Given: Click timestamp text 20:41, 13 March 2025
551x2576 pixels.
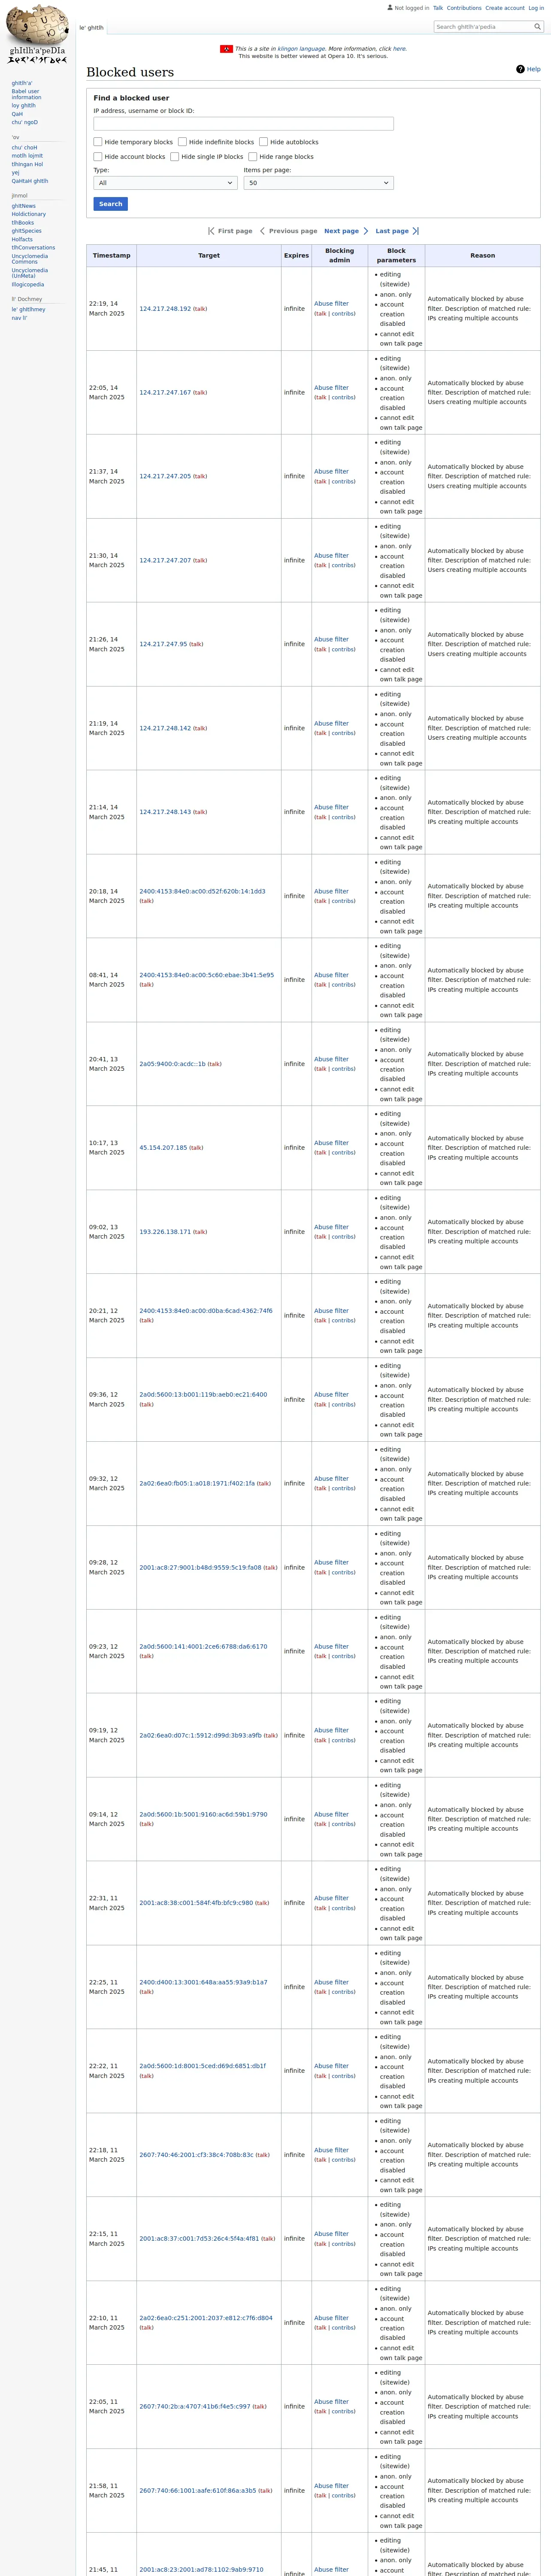Looking at the screenshot, I should click(107, 1064).
